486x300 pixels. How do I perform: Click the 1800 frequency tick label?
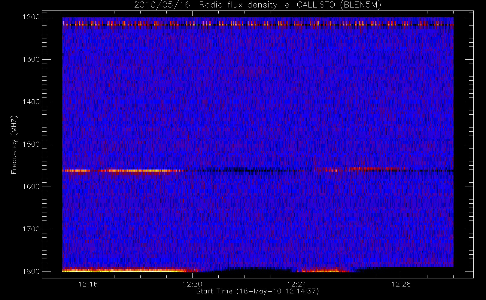click(31, 271)
